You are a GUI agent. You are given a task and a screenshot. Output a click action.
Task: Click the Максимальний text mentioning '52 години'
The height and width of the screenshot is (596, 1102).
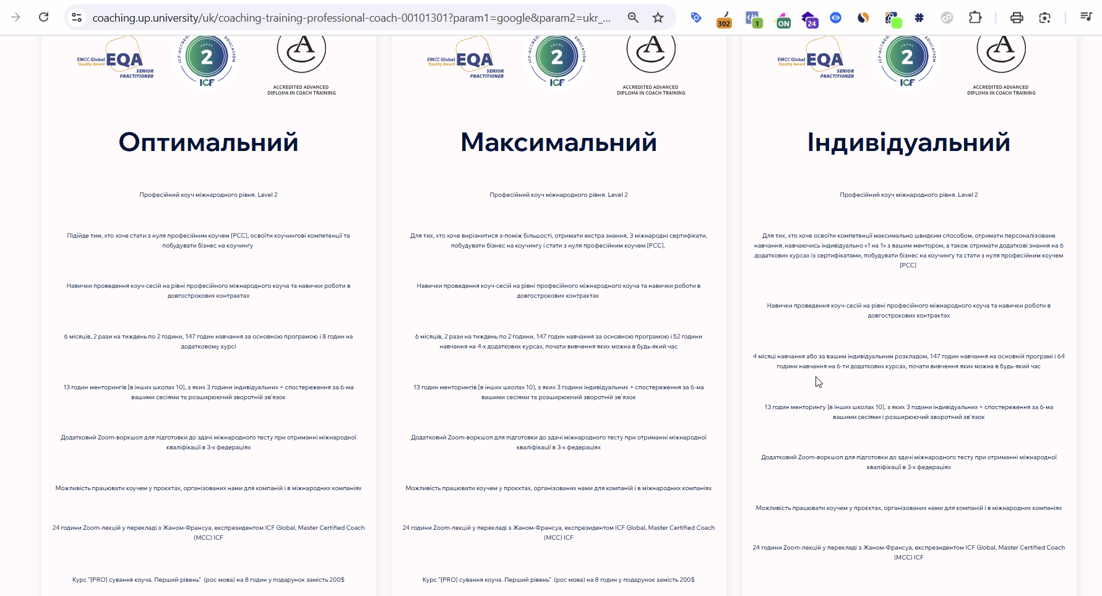(x=559, y=342)
